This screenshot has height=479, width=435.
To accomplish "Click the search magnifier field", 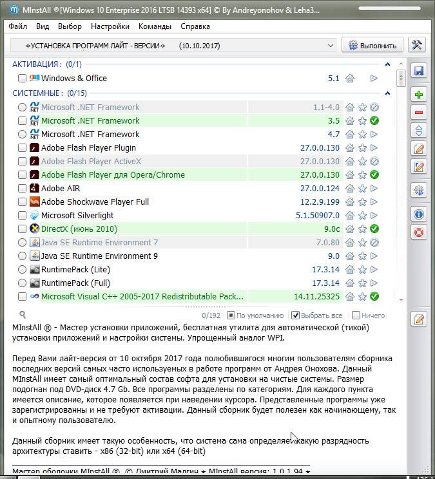I will pyautogui.click(x=23, y=315).
